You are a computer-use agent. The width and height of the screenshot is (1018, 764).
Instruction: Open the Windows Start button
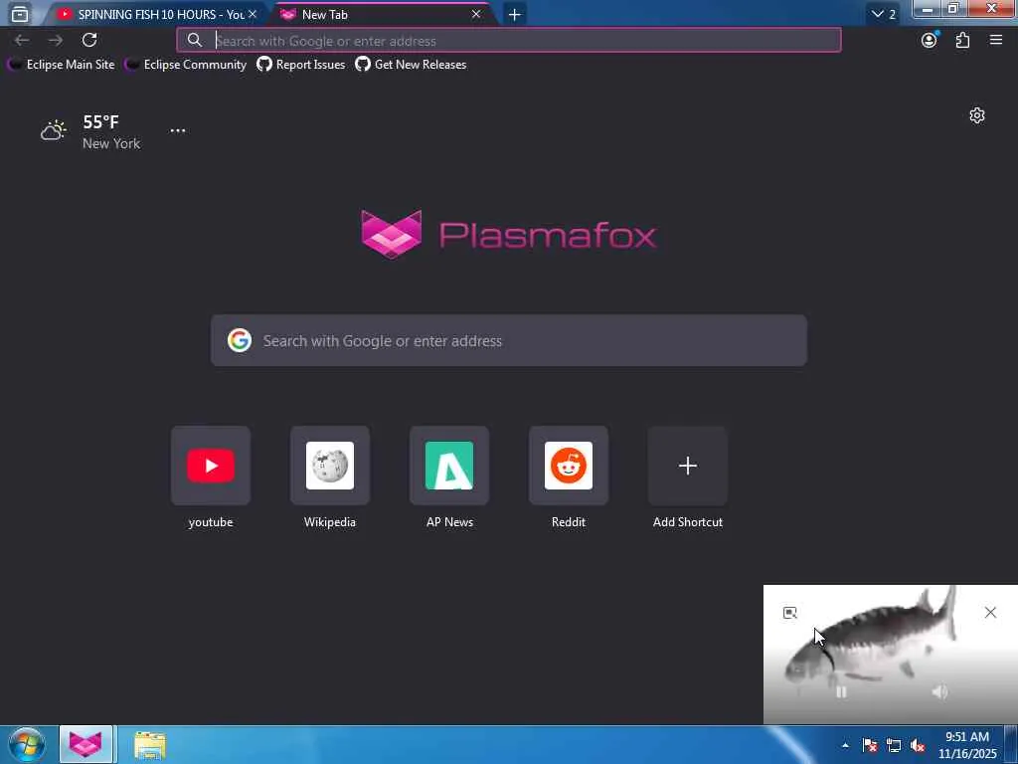(27, 744)
